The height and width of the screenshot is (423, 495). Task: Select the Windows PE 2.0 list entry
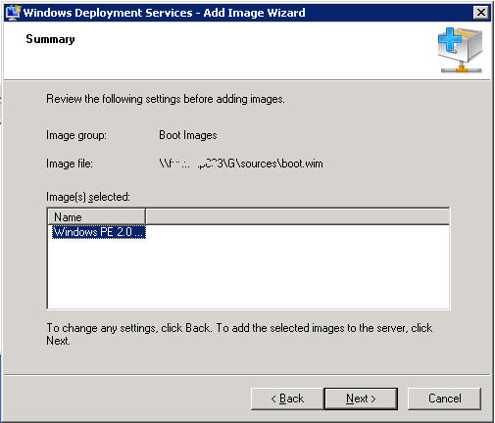pyautogui.click(x=99, y=232)
